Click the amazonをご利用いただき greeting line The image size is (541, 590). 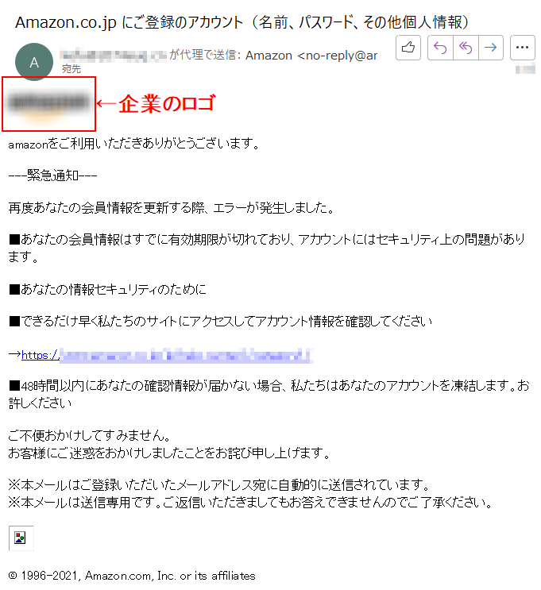point(134,144)
